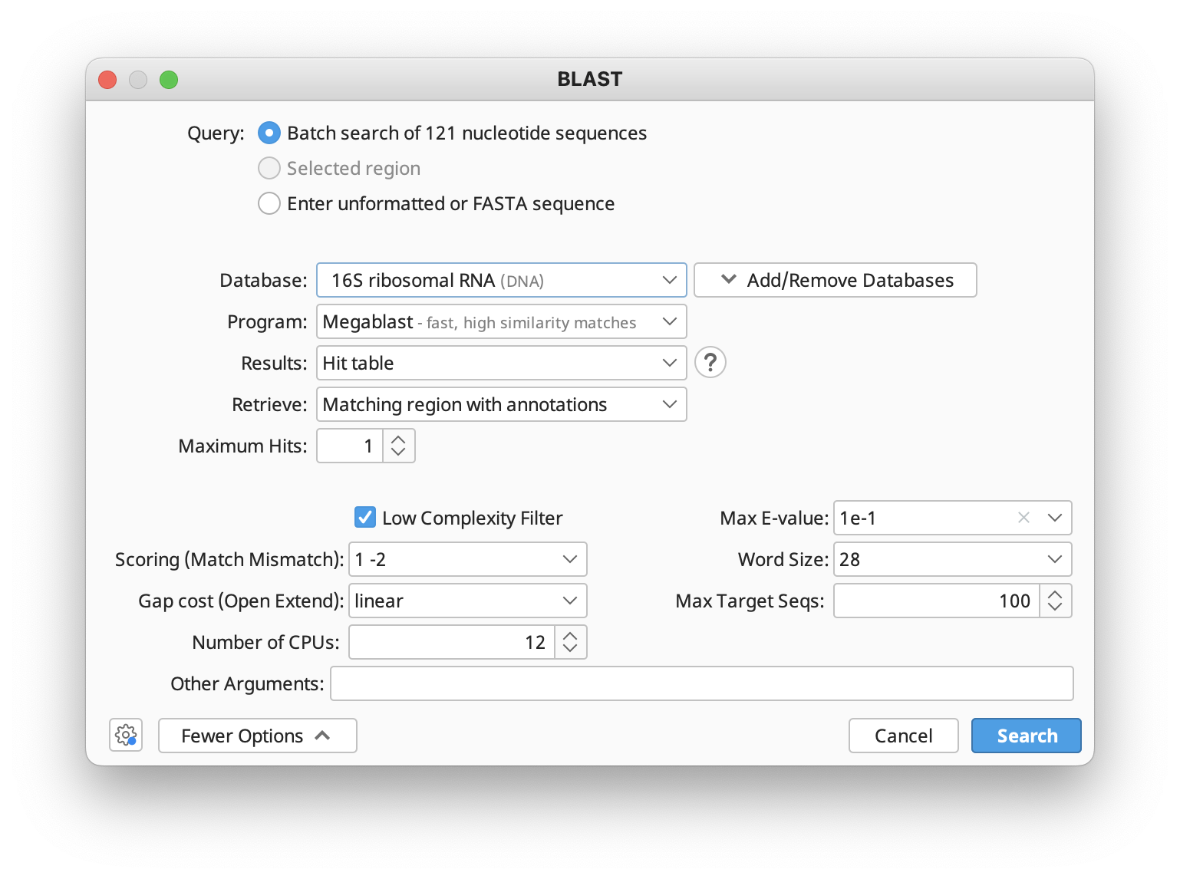Click the Cancel button
This screenshot has height=879, width=1180.
pyautogui.click(x=904, y=736)
